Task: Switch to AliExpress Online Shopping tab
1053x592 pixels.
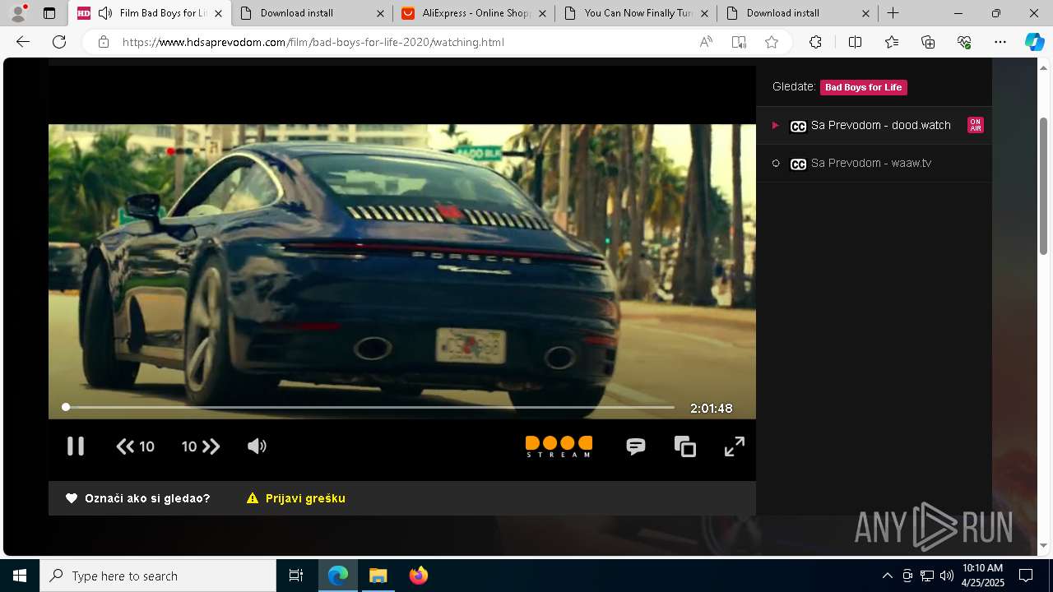Action: (x=473, y=13)
